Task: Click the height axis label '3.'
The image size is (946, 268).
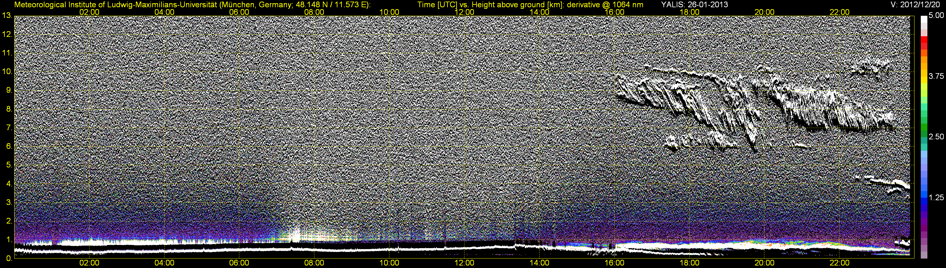Action: point(9,203)
